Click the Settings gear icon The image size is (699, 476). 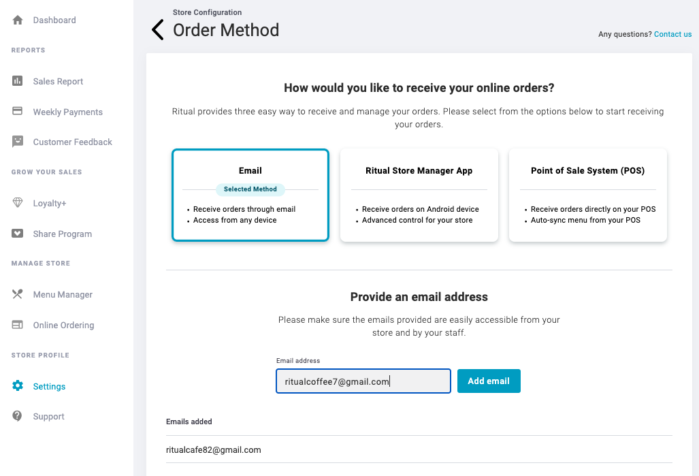click(x=18, y=386)
